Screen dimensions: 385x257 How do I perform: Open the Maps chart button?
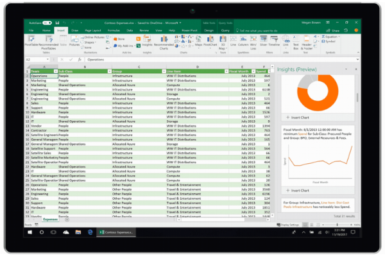point(198,41)
